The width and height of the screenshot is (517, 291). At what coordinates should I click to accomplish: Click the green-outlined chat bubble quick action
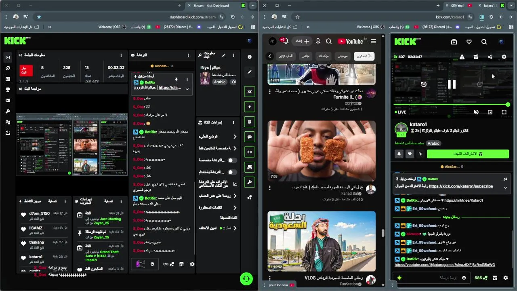tap(250, 137)
